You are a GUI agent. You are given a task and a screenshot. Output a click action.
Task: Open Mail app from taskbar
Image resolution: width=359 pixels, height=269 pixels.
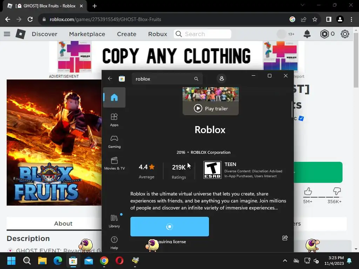coord(89,261)
